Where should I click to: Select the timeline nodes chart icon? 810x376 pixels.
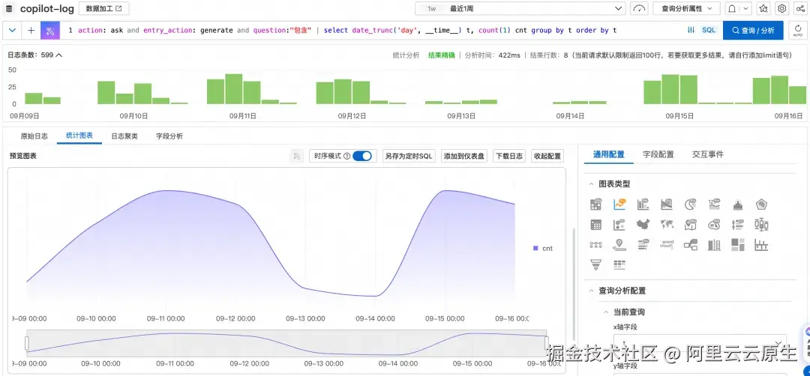[595, 244]
